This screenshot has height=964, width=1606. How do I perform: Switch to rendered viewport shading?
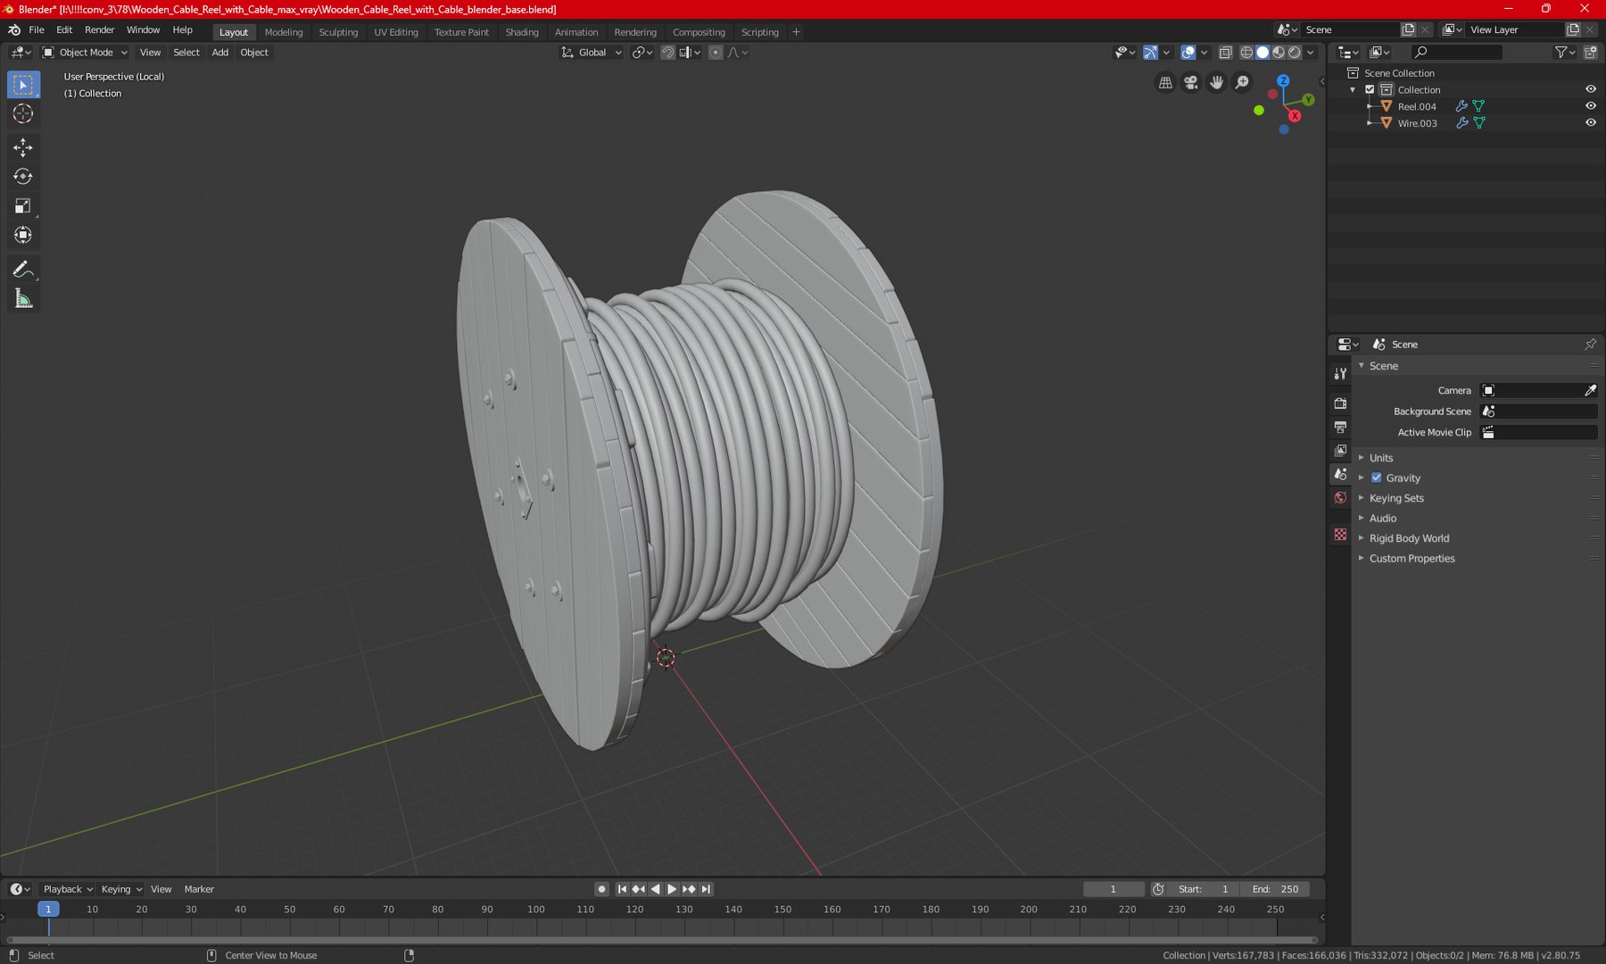point(1295,53)
